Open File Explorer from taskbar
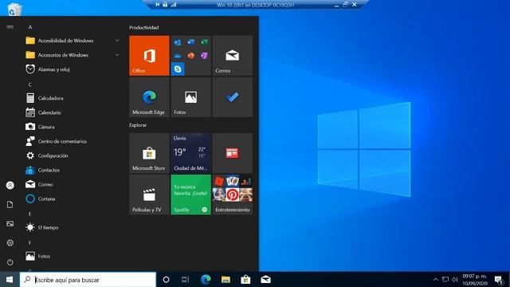Image resolution: width=510 pixels, height=287 pixels. (226, 280)
